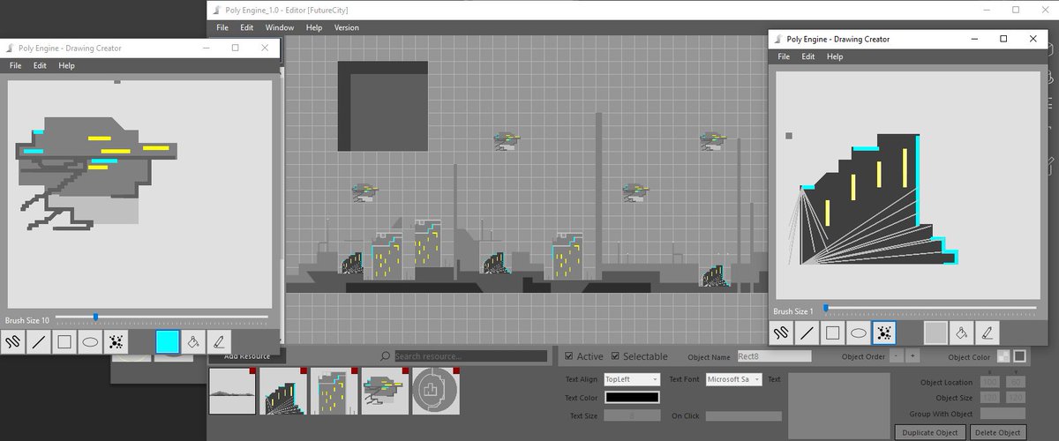Open the Text Align dropdown
The height and width of the screenshot is (441, 1059).
(x=631, y=379)
